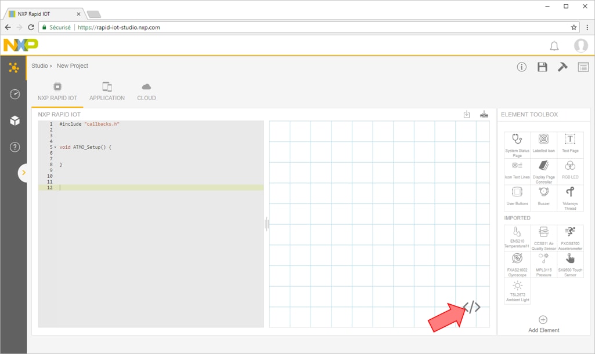595x354 pixels.
Task: Collapse the ATMO_Setup function fold arrow
Action: point(55,147)
